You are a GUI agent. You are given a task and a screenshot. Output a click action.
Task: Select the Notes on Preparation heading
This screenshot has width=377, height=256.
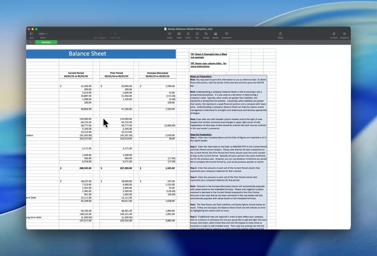[x=201, y=77]
